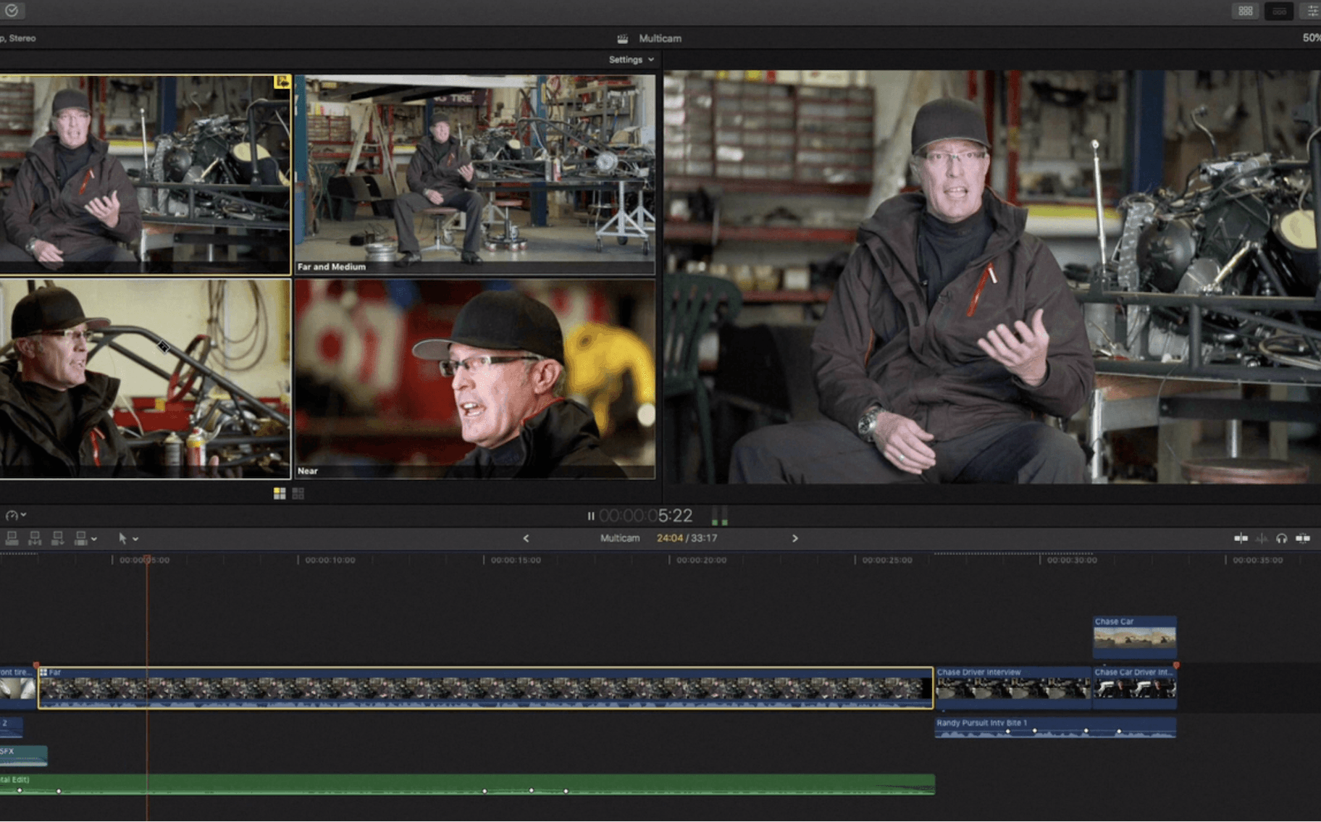1321x822 pixels.
Task: Click the list view icon in top-right toolbar
Action: click(1279, 11)
